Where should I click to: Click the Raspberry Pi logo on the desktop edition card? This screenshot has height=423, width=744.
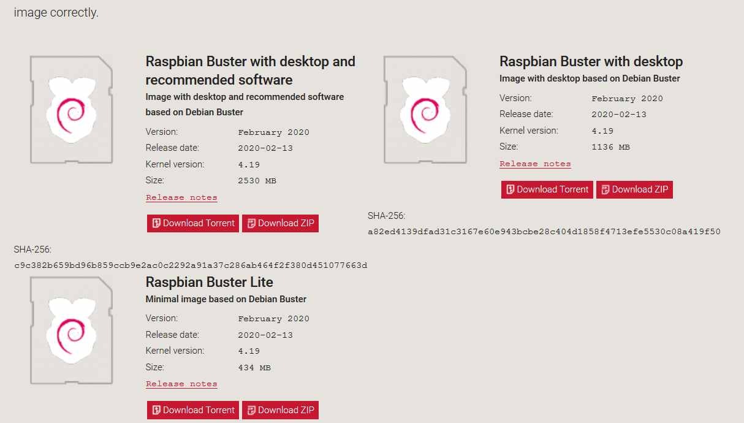pos(424,109)
